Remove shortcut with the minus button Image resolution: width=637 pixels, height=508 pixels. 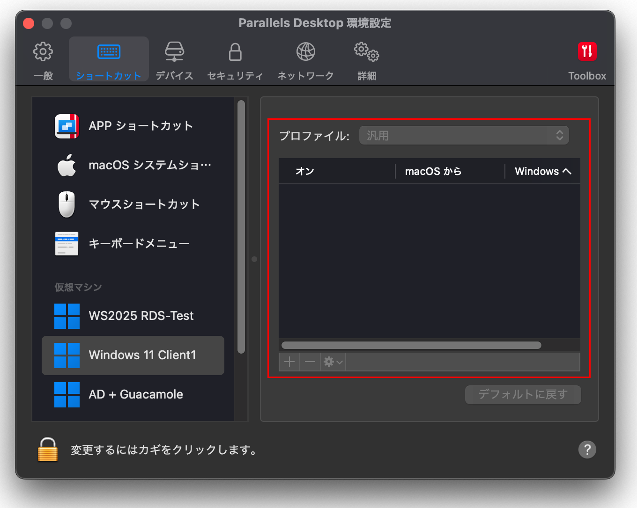click(310, 362)
